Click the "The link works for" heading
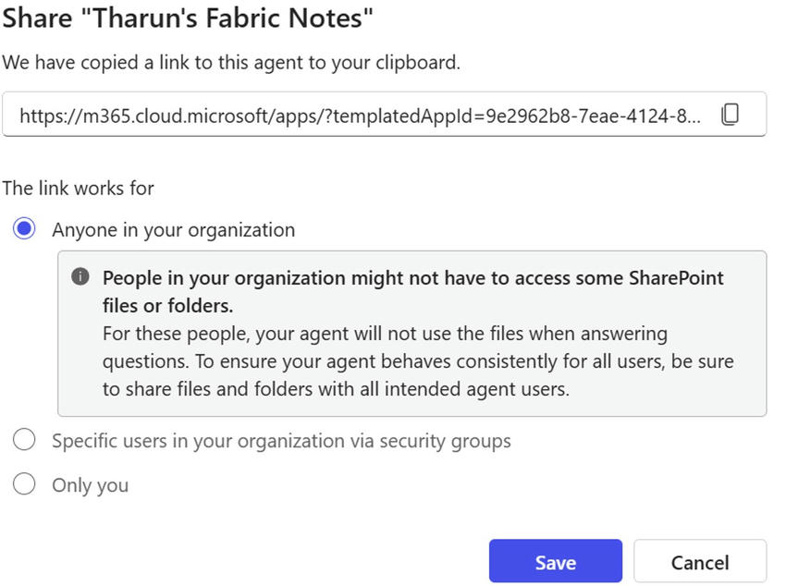This screenshot has height=586, width=786. (78, 189)
